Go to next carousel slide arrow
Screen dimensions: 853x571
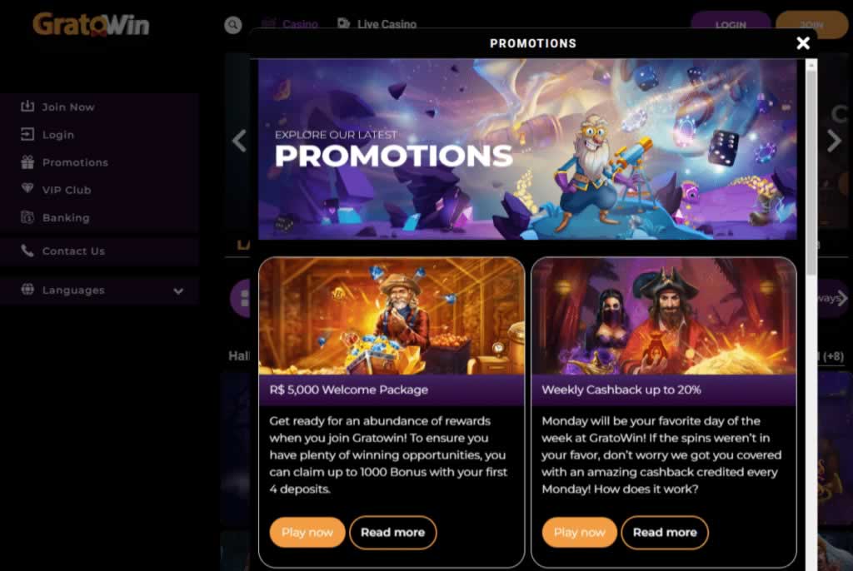point(834,141)
